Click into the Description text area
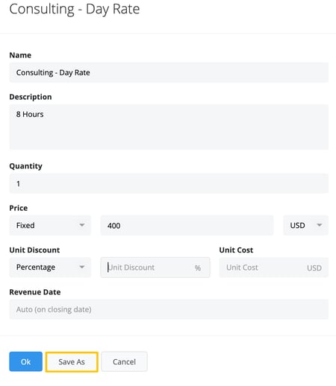This screenshot has height=386, width=336. click(x=169, y=127)
